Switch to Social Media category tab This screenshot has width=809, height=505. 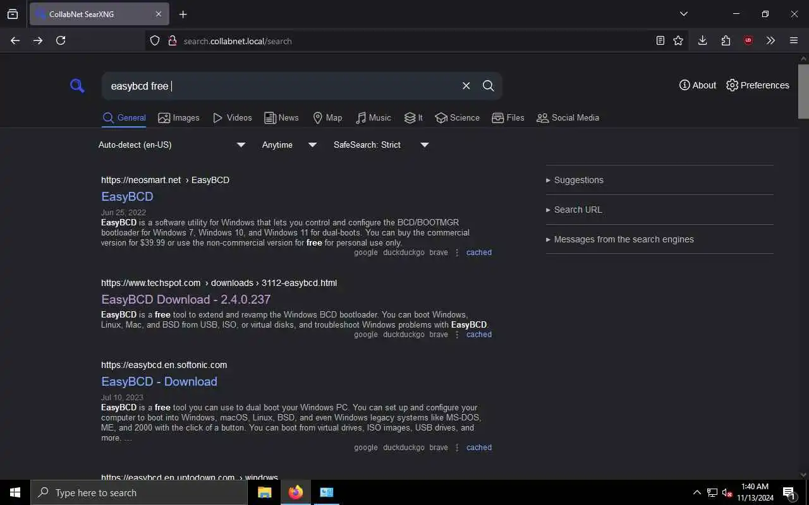tap(568, 117)
